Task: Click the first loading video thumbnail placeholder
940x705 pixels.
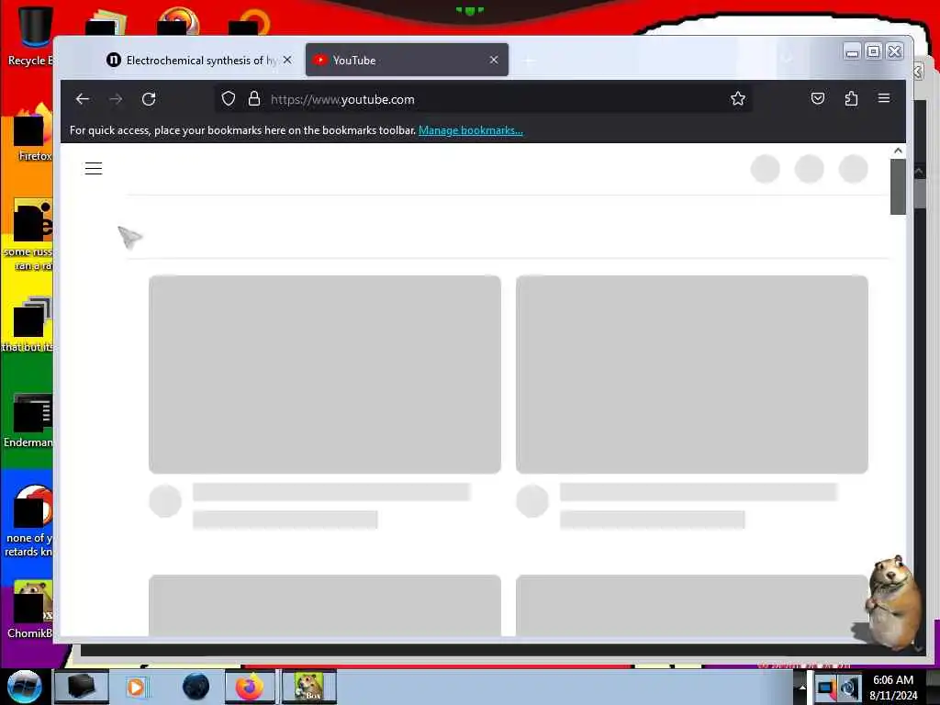Action: pyautogui.click(x=325, y=375)
